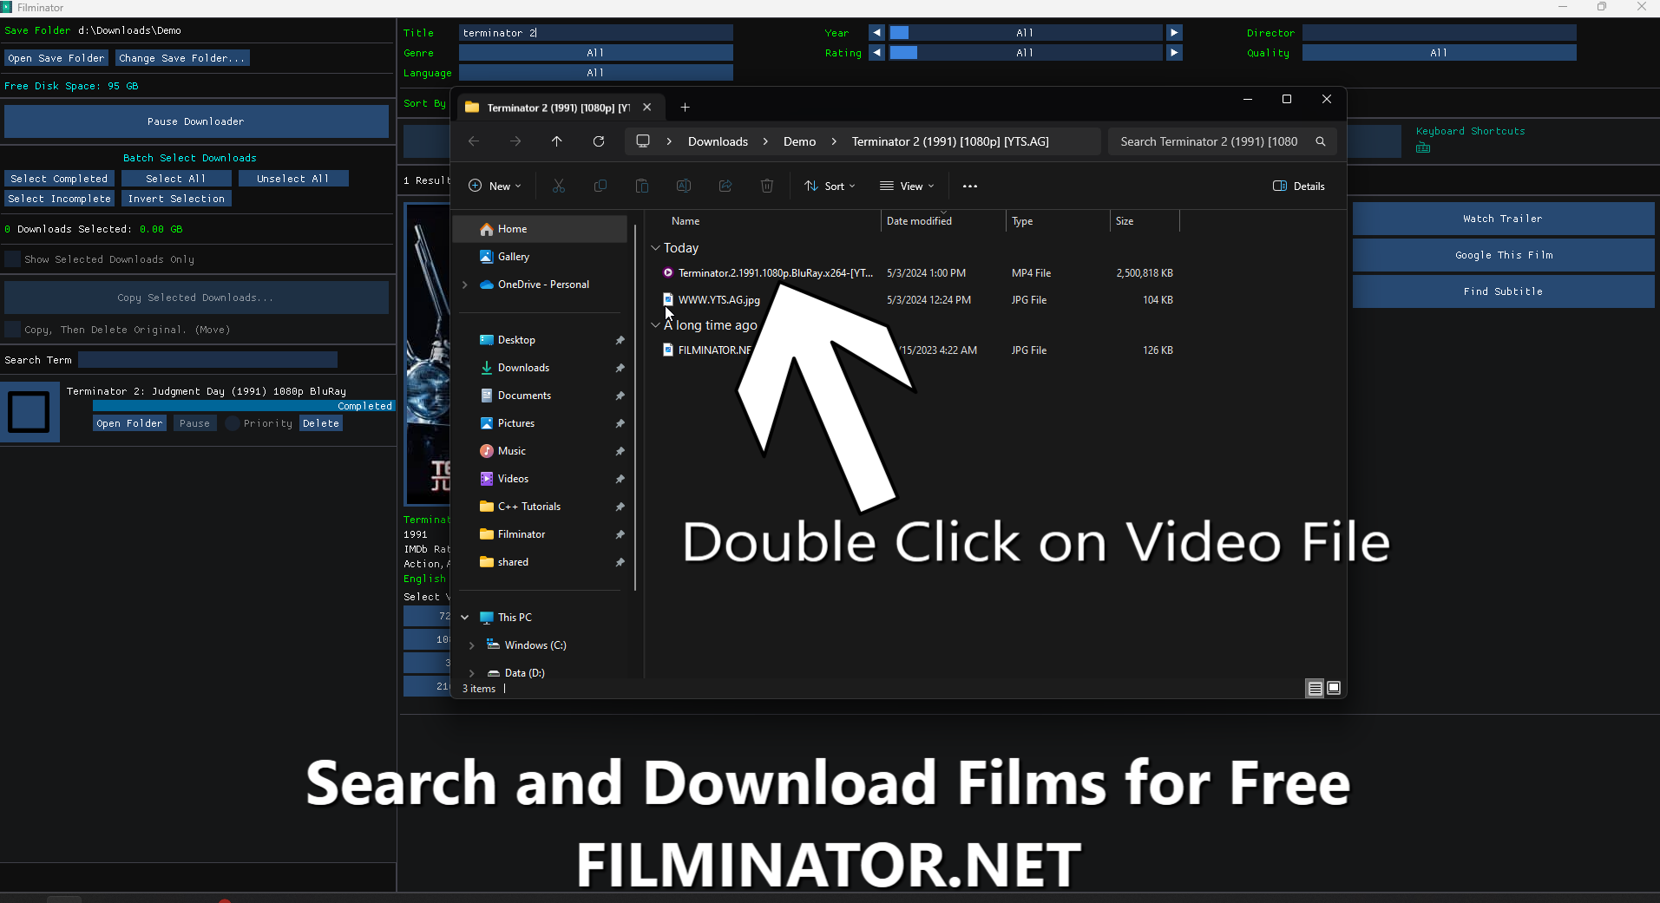Screen dimensions: 1660x903
Task: Open the shared pinned folder
Action: coord(512,562)
